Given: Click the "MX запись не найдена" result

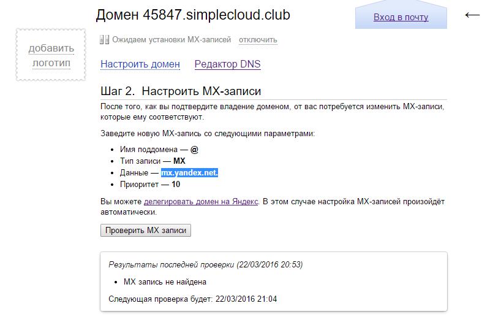Looking at the screenshot, I should (x=165, y=282).
